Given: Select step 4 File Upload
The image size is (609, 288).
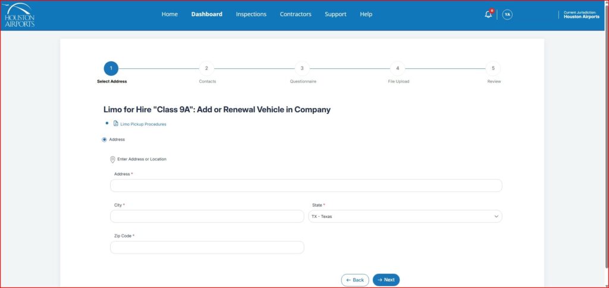Looking at the screenshot, I should pyautogui.click(x=398, y=68).
